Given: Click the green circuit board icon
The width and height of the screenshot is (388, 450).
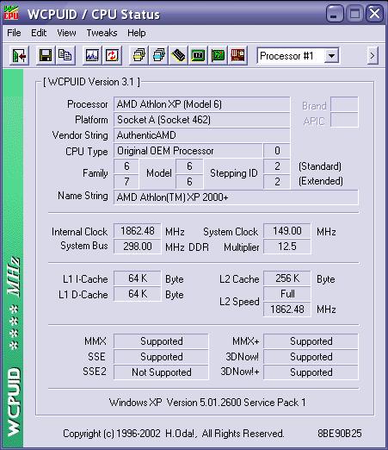Looking at the screenshot, I should 218,55.
